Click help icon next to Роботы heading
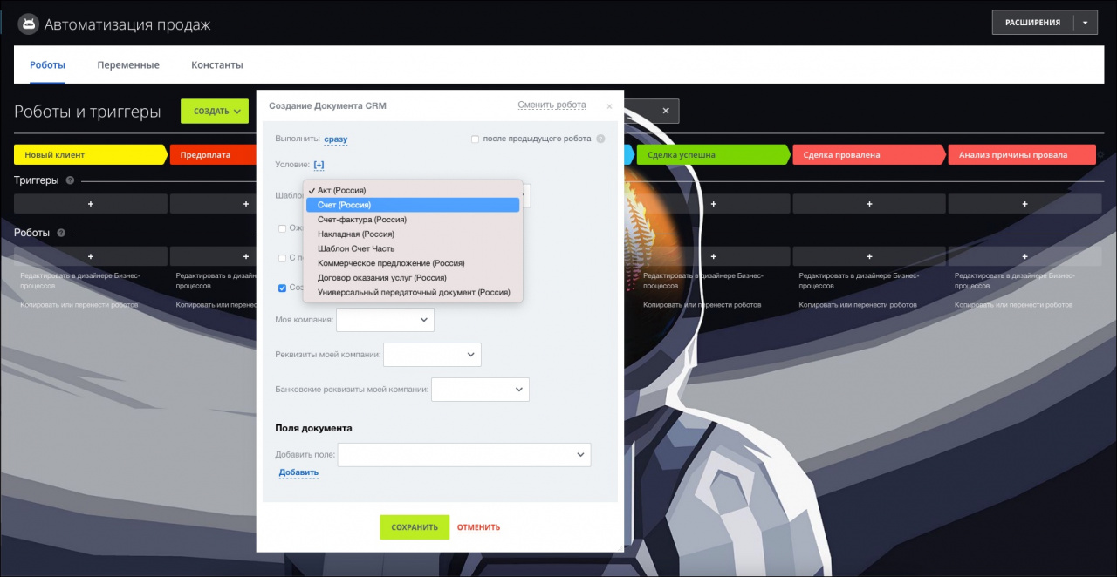Viewport: 1117px width, 577px height. point(61,233)
